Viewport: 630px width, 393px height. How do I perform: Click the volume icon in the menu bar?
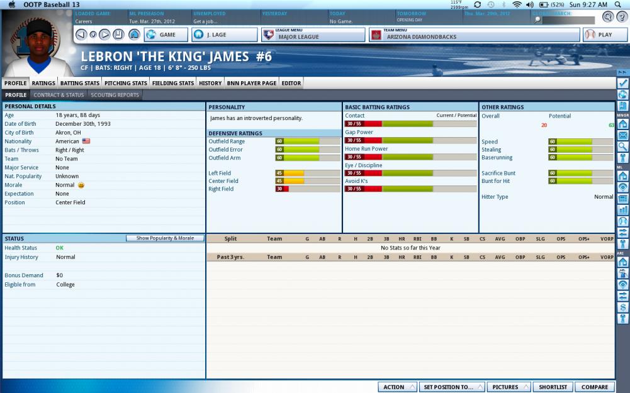click(530, 4)
